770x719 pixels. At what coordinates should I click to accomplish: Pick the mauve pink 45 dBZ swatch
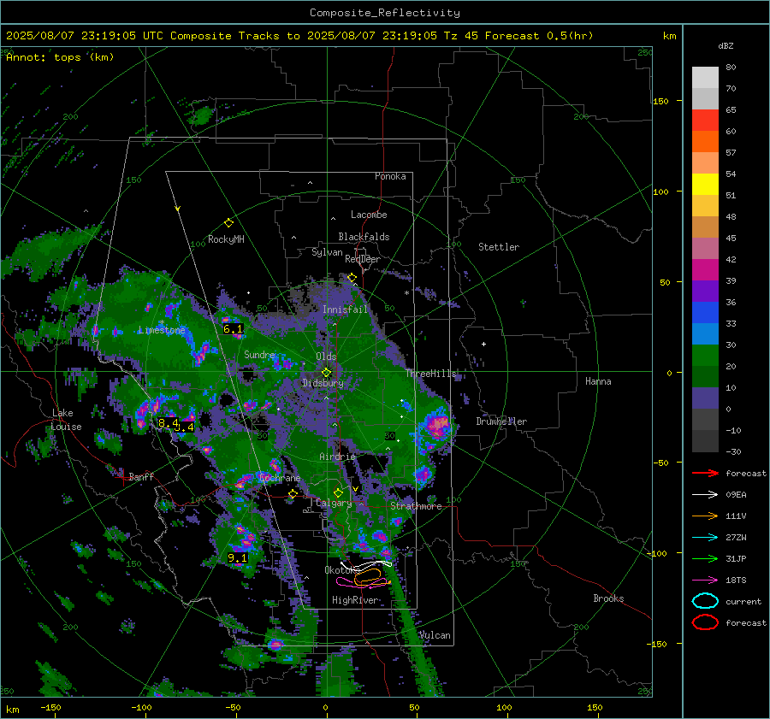pos(705,248)
